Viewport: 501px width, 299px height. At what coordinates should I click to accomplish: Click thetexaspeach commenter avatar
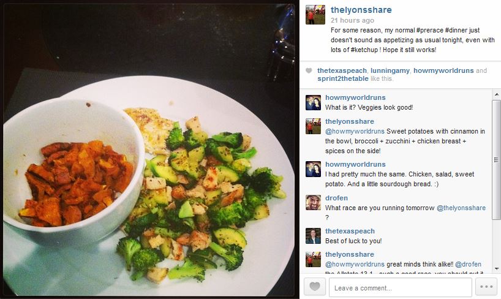(313, 236)
